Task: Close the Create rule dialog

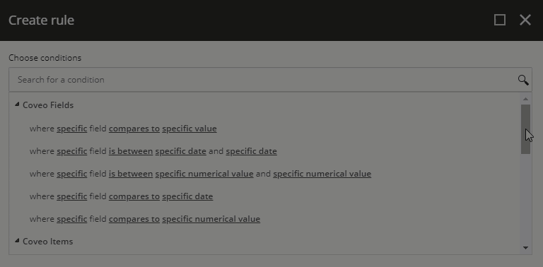Action: coord(525,20)
